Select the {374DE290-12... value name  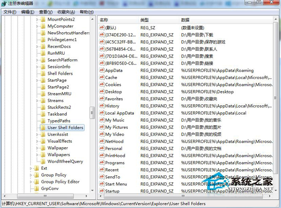coord(120,35)
